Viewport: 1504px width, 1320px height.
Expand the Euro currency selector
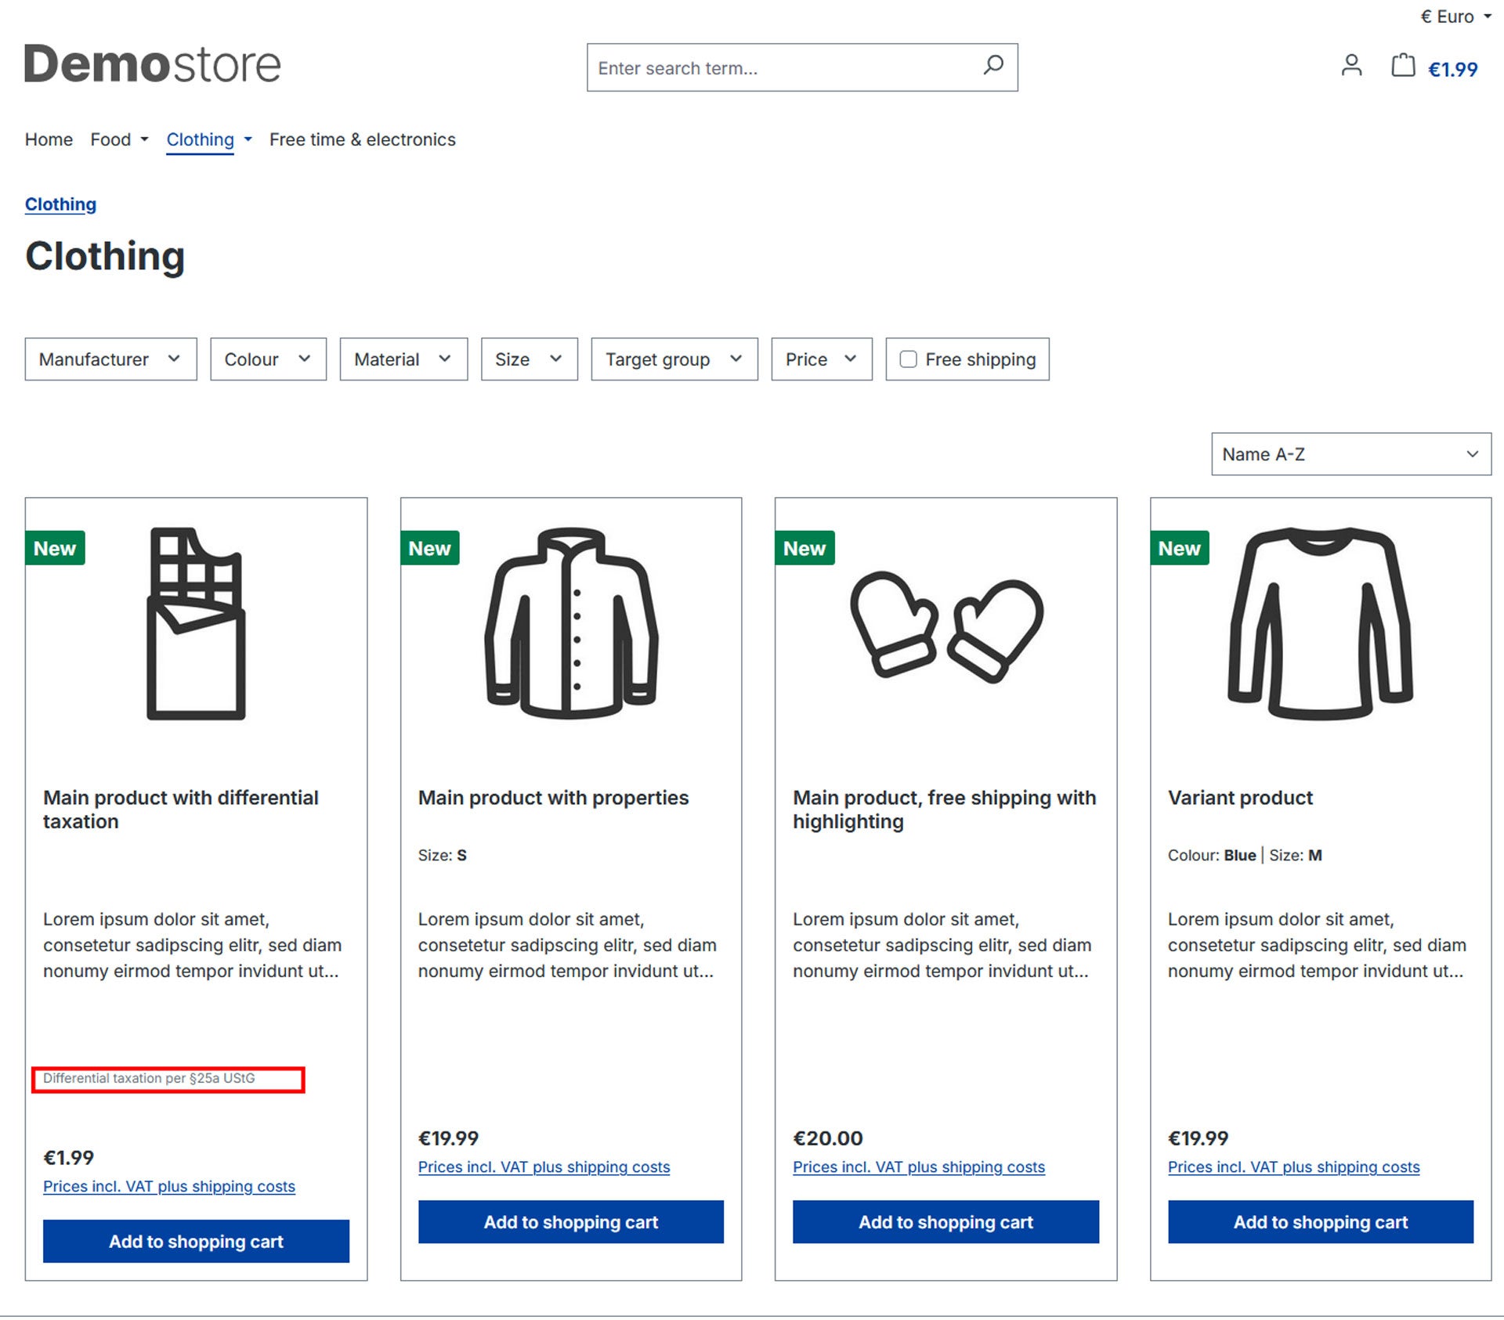tap(1455, 16)
